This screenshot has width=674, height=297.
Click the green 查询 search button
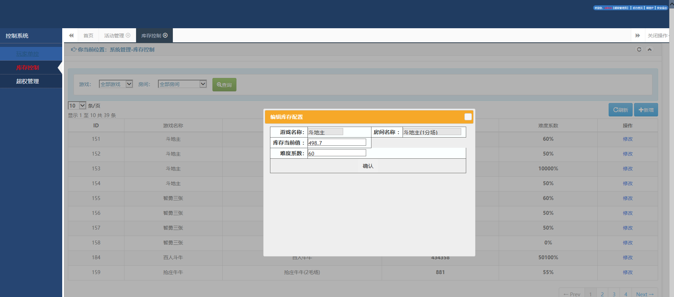tap(224, 85)
